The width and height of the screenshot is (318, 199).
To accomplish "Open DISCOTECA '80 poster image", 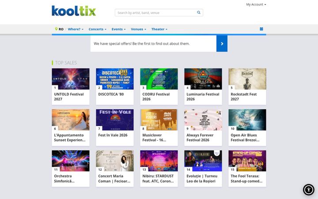I will point(115,79).
